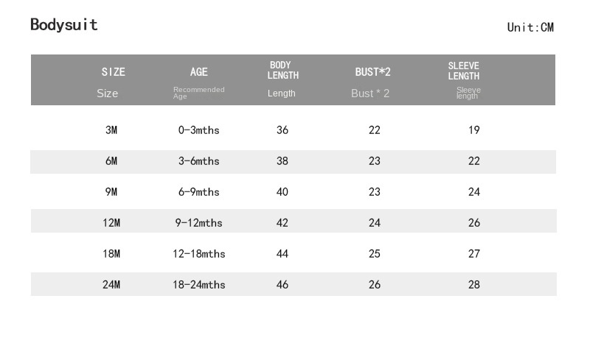Select the 24M size cell
Image resolution: width=590 pixels, height=346 pixels.
pyautogui.click(x=111, y=285)
